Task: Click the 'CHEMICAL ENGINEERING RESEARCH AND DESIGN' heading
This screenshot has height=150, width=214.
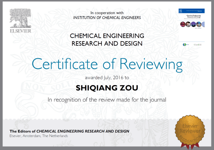Action: coord(107,39)
